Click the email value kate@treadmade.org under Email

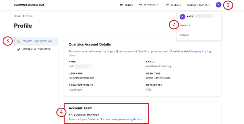pos(158,66)
